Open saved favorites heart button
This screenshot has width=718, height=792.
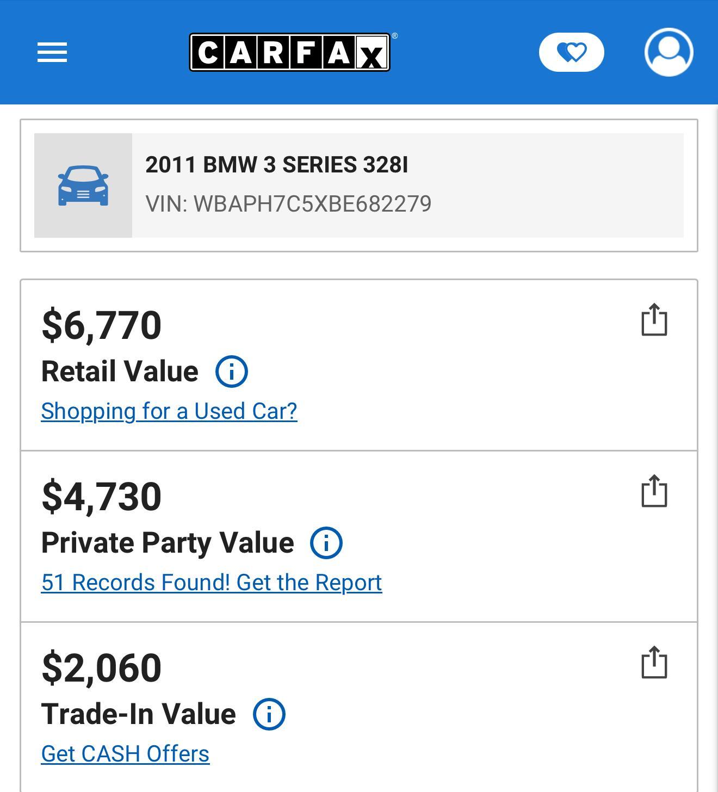click(x=572, y=52)
